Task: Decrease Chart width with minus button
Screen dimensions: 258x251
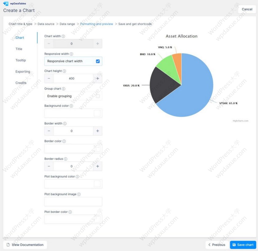Action: [49, 44]
